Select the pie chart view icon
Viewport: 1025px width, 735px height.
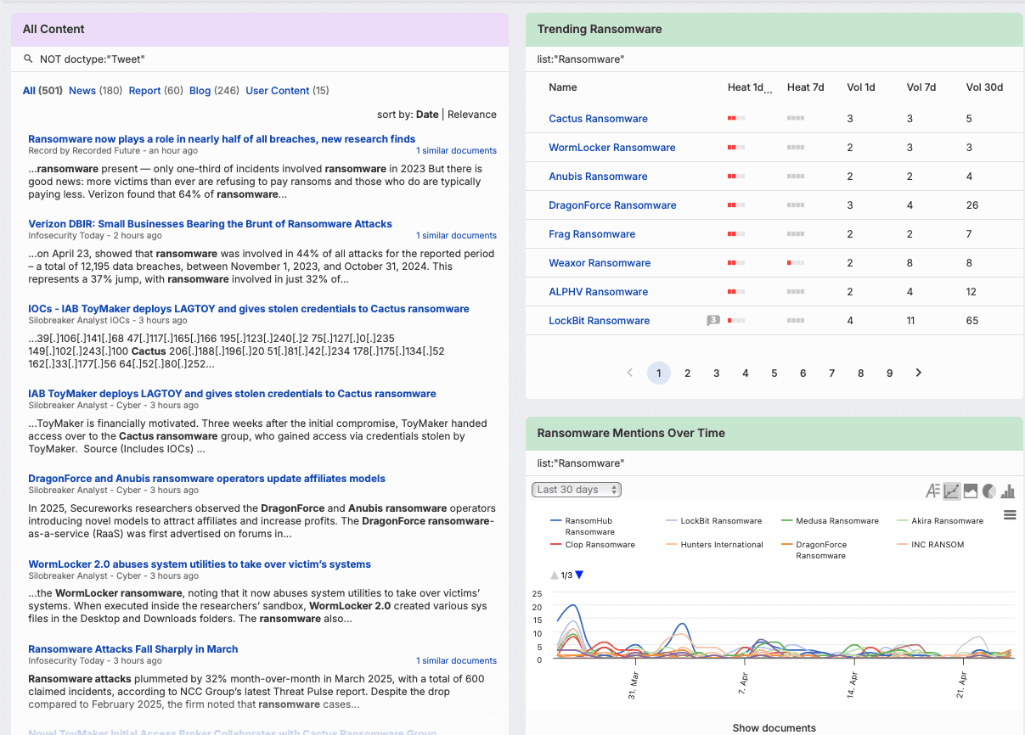(x=988, y=491)
